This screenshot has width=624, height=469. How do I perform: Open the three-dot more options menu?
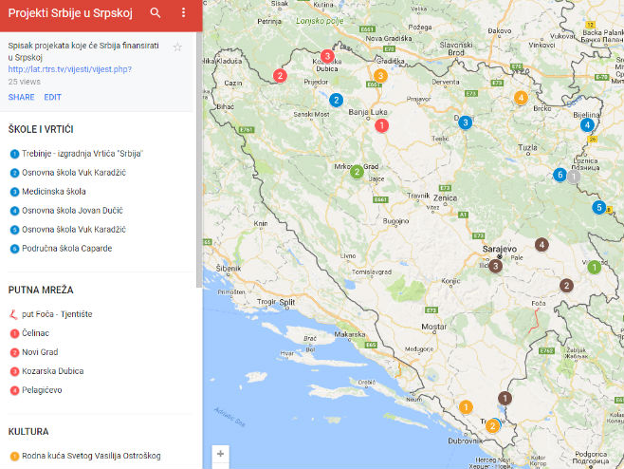[x=183, y=13]
